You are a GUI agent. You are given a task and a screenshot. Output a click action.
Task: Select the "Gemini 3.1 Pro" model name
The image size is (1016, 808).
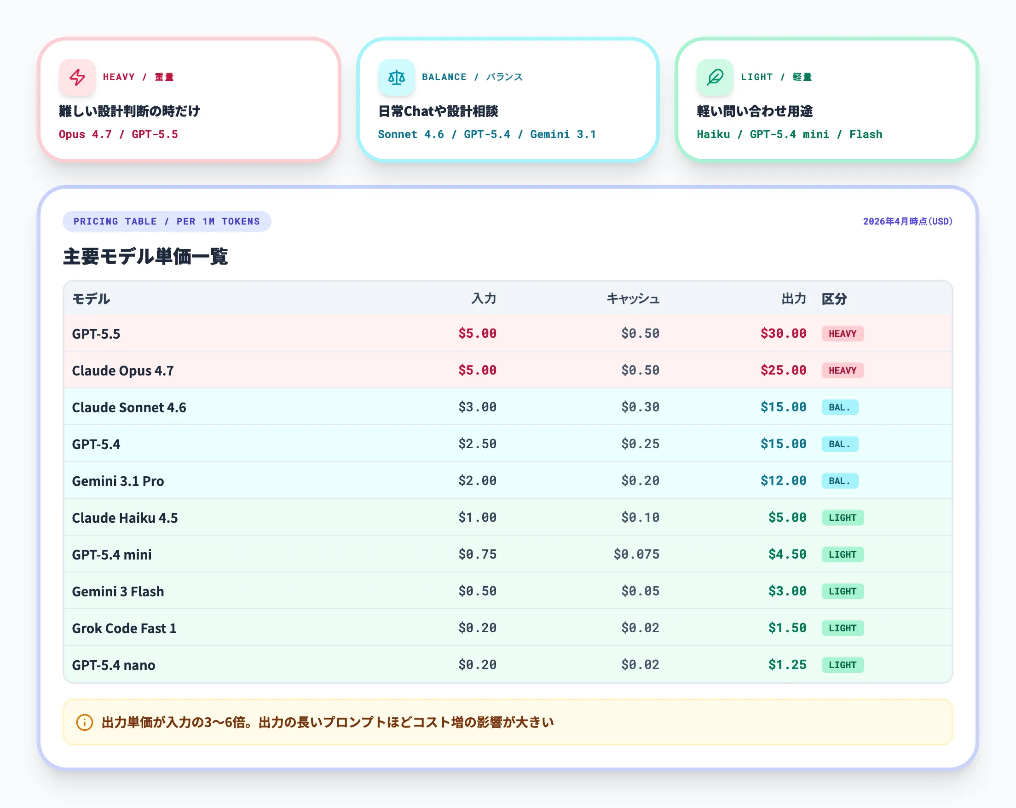(x=118, y=480)
